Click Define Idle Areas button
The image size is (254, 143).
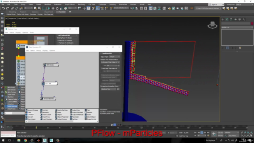click(x=23, y=14)
